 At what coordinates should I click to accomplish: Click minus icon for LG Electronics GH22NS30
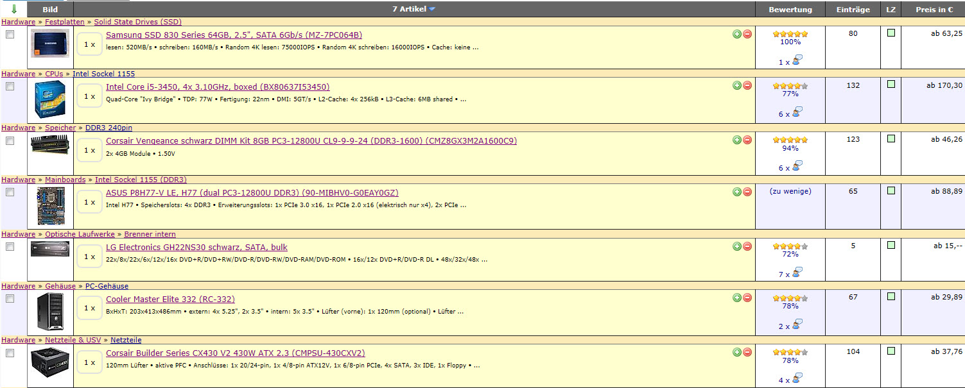747,246
